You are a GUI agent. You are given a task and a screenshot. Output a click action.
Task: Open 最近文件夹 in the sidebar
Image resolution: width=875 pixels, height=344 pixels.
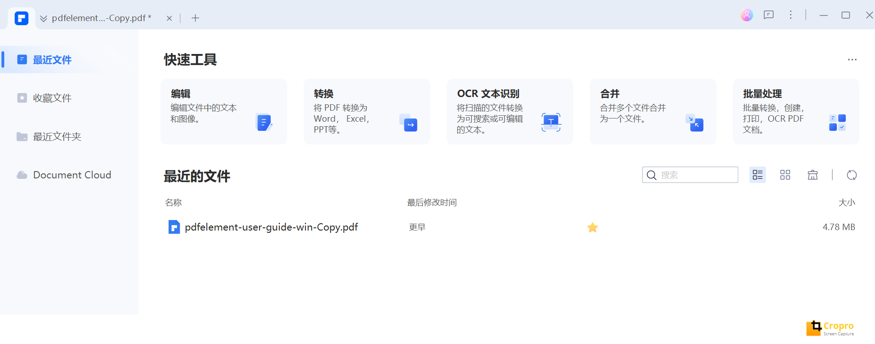pos(57,137)
